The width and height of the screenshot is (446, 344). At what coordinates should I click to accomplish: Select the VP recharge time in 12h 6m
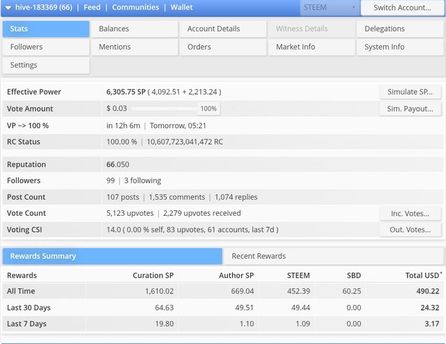click(123, 125)
